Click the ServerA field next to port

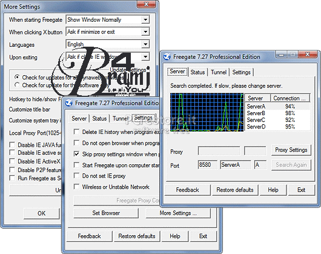click(x=236, y=165)
